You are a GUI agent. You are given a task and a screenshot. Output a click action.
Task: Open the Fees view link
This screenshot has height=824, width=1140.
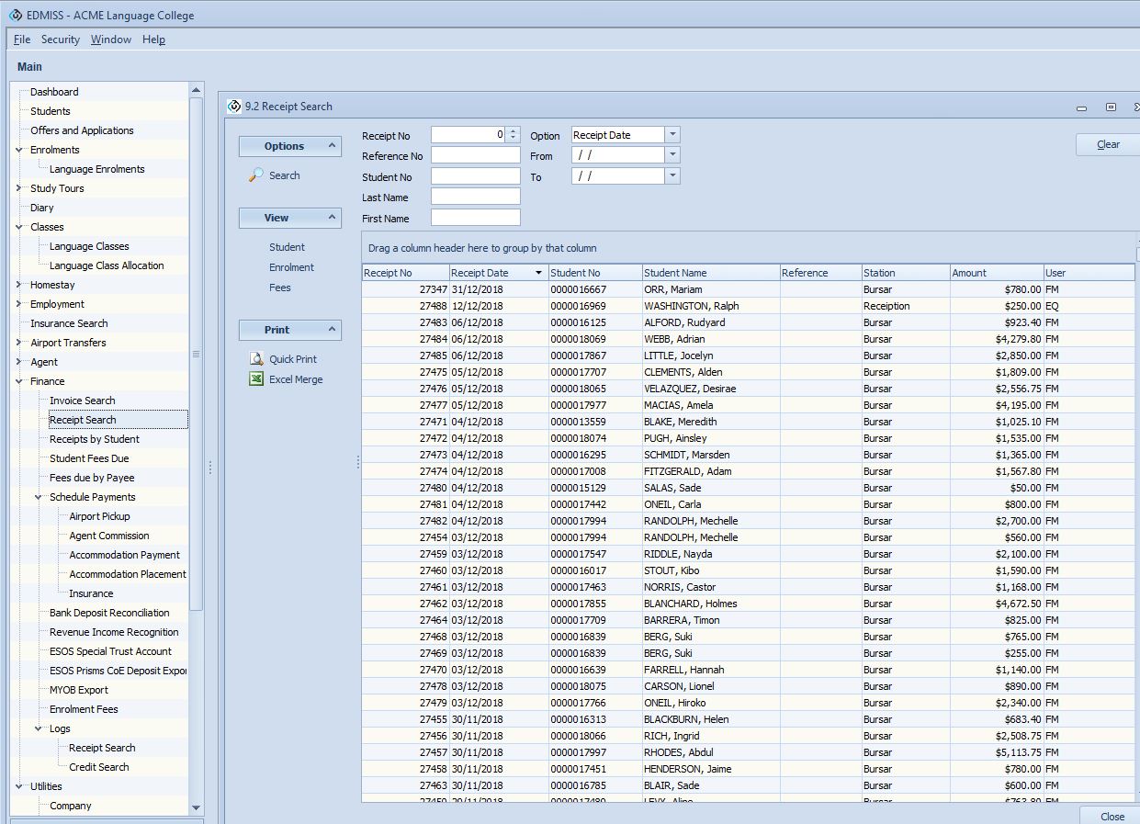coord(280,288)
